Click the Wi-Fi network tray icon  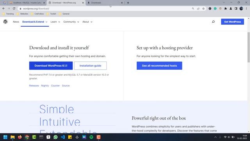point(225,137)
